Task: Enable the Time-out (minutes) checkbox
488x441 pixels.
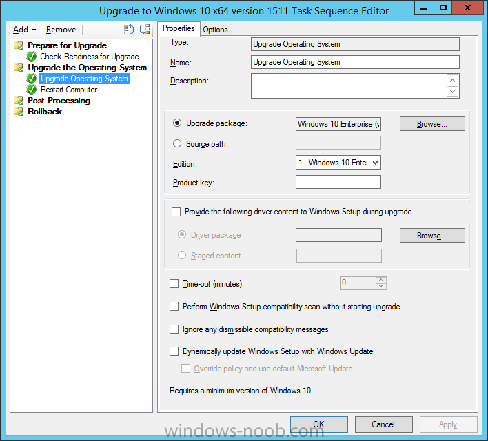Action: pos(174,283)
